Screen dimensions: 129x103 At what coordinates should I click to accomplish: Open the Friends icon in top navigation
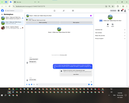point(64,11)
